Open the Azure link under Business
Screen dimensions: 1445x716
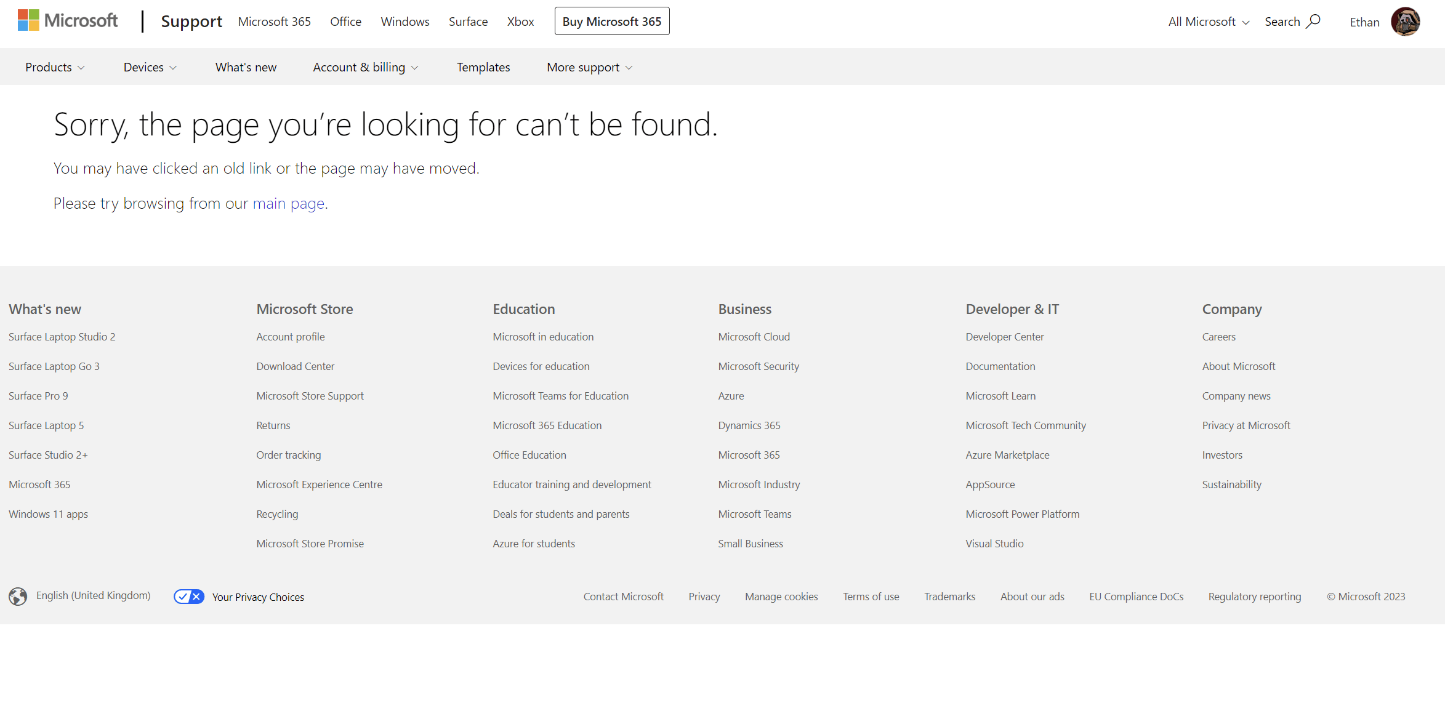click(x=731, y=396)
